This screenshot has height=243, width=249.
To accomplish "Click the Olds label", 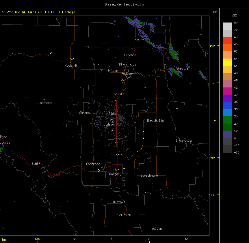I will (112, 114).
